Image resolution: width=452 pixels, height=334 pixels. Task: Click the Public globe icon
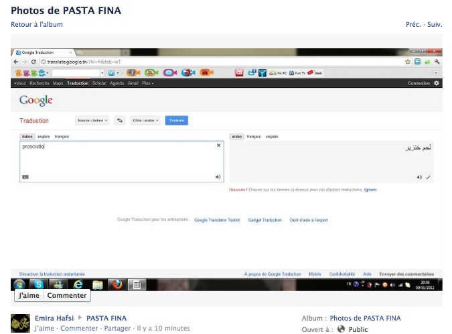click(341, 329)
